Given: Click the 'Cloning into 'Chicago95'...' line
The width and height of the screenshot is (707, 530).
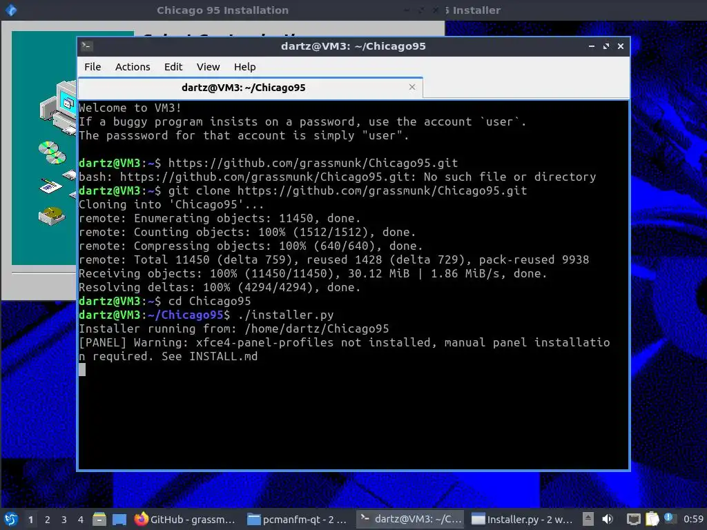Looking at the screenshot, I should coord(171,204).
